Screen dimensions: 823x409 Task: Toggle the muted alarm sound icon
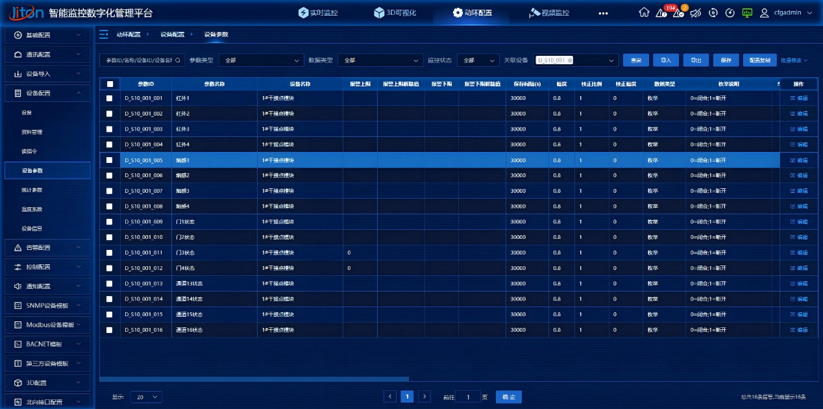pos(696,13)
